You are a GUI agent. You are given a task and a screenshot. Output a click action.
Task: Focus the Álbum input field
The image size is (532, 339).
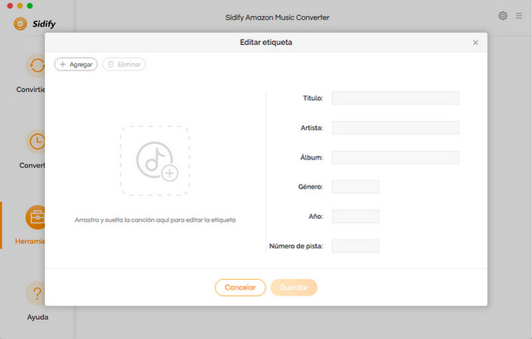click(x=395, y=157)
